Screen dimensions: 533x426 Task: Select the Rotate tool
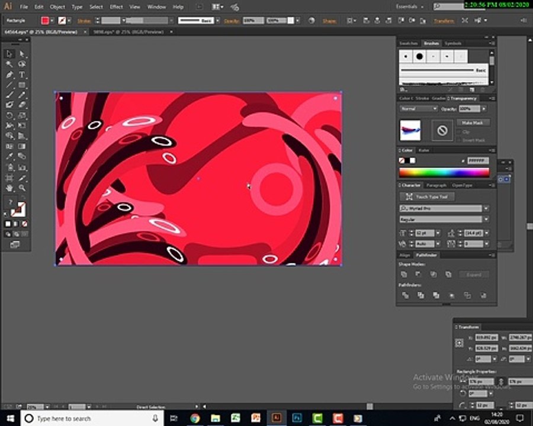tap(9, 115)
